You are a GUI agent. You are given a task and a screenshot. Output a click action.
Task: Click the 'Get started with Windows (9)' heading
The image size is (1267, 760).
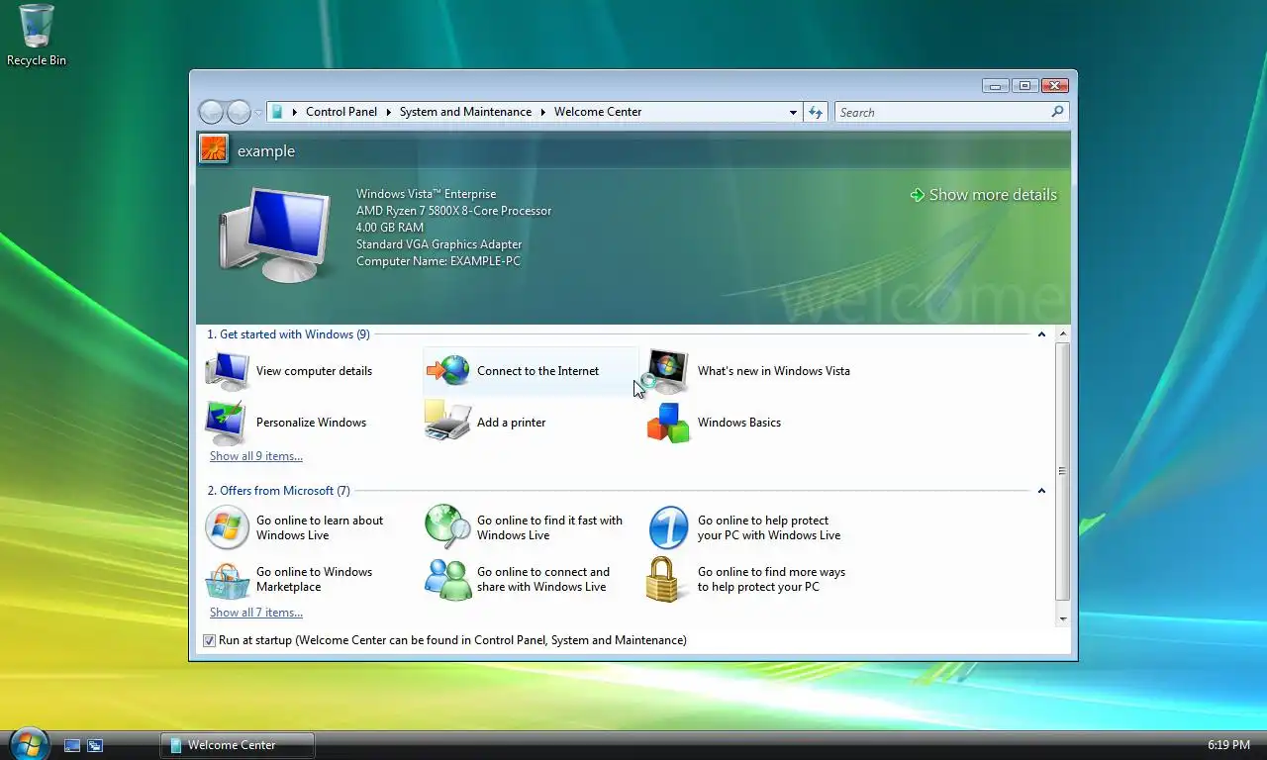click(288, 334)
